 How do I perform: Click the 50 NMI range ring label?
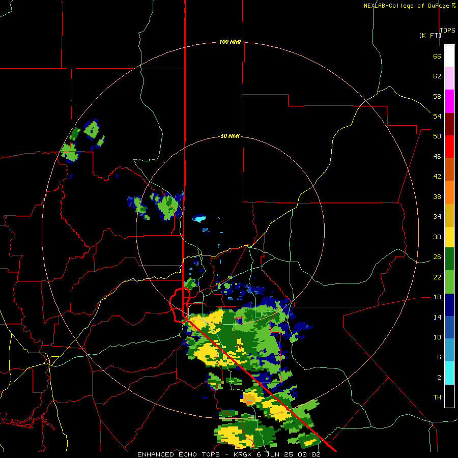coord(230,136)
